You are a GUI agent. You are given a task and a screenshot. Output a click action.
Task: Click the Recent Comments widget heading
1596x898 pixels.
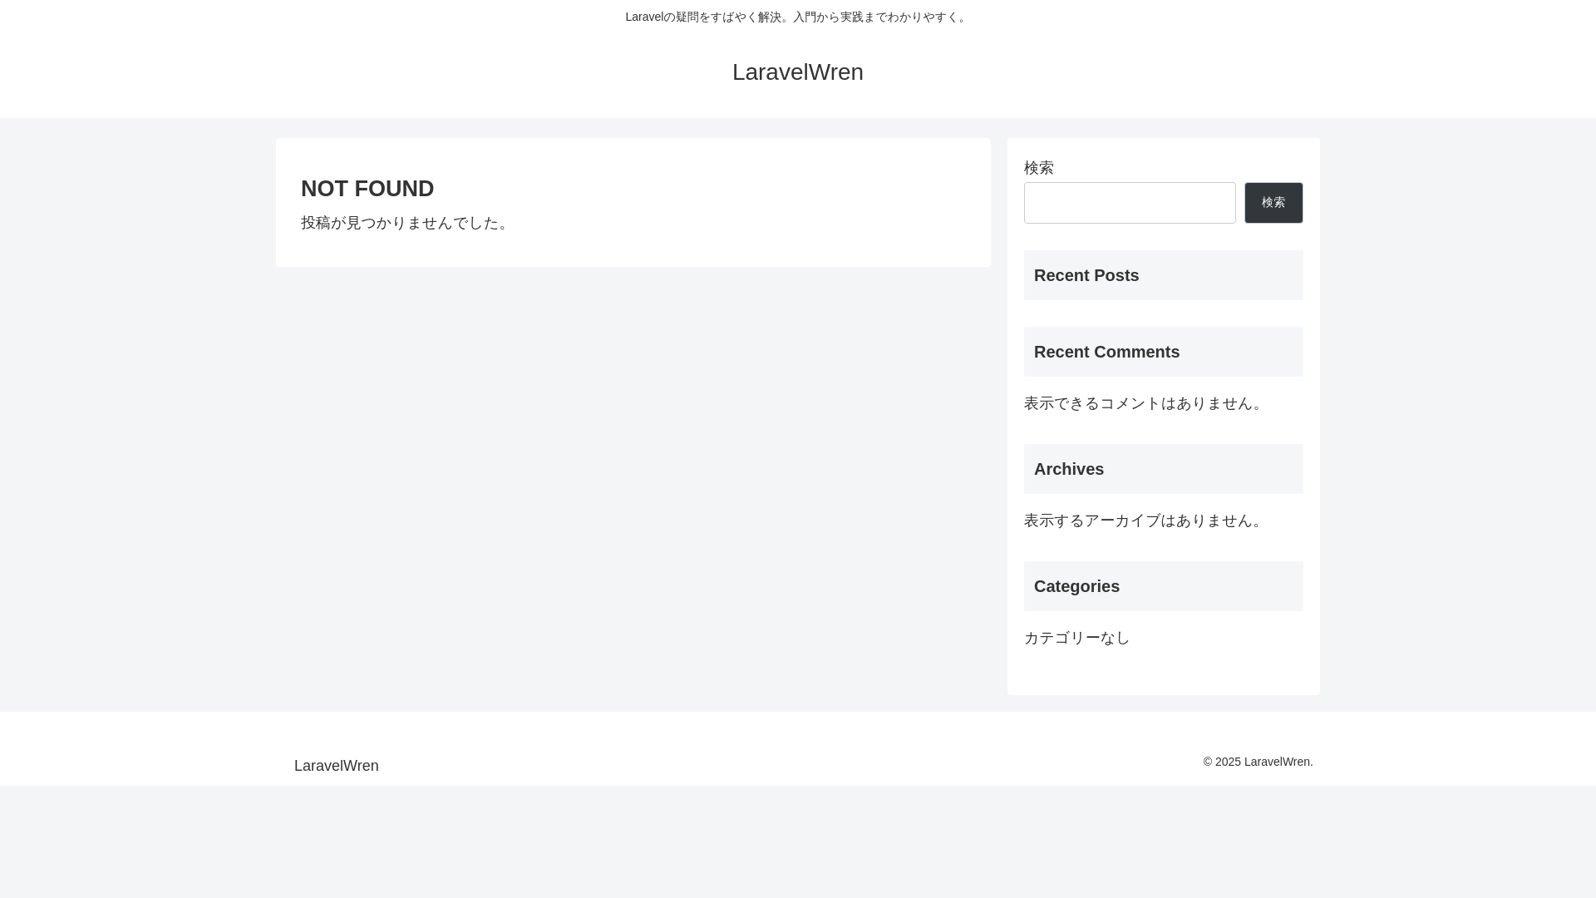click(1163, 352)
